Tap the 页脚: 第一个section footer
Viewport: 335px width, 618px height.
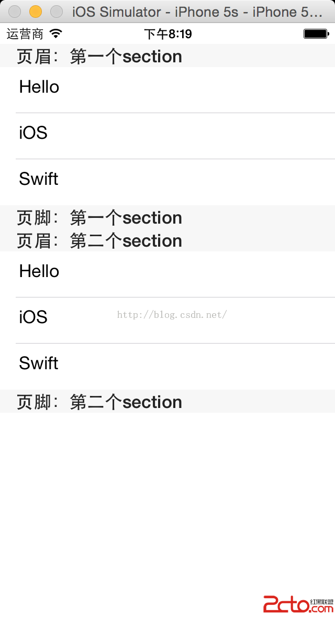(x=99, y=217)
